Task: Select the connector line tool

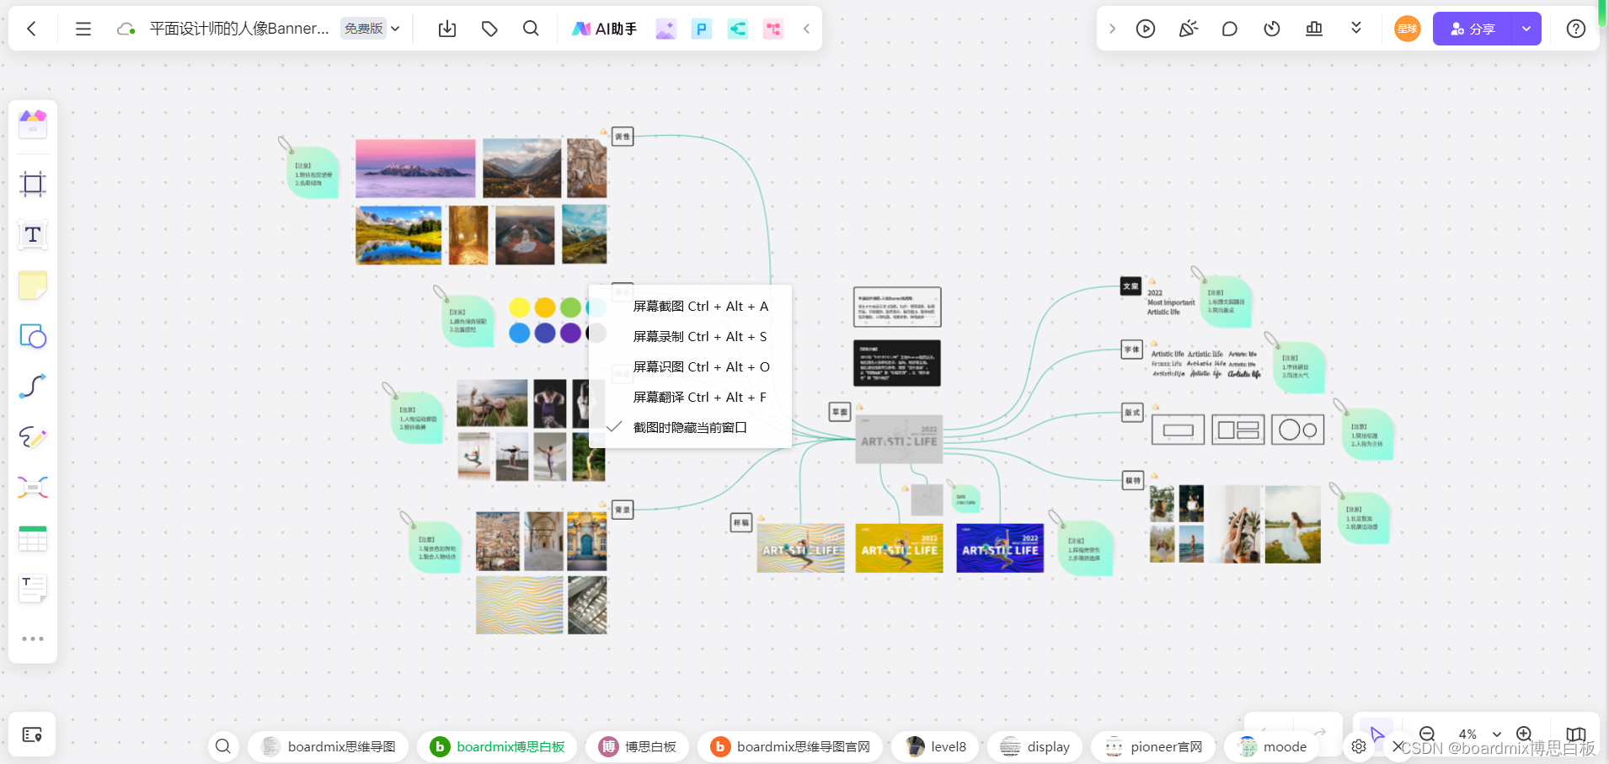Action: [x=33, y=386]
